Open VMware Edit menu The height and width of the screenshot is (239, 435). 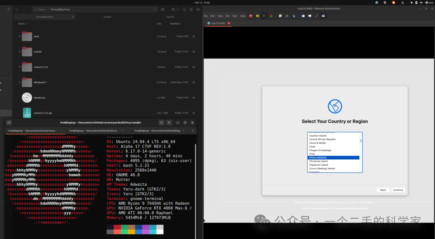point(213,16)
